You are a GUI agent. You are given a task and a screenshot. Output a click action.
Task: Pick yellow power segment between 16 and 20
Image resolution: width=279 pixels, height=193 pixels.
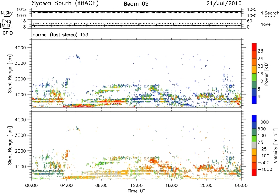coord(254,70)
